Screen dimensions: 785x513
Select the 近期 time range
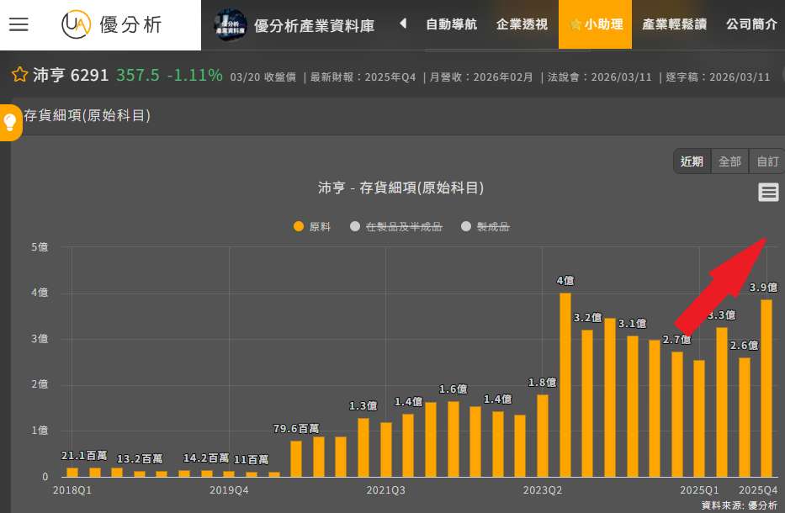pyautogui.click(x=692, y=161)
